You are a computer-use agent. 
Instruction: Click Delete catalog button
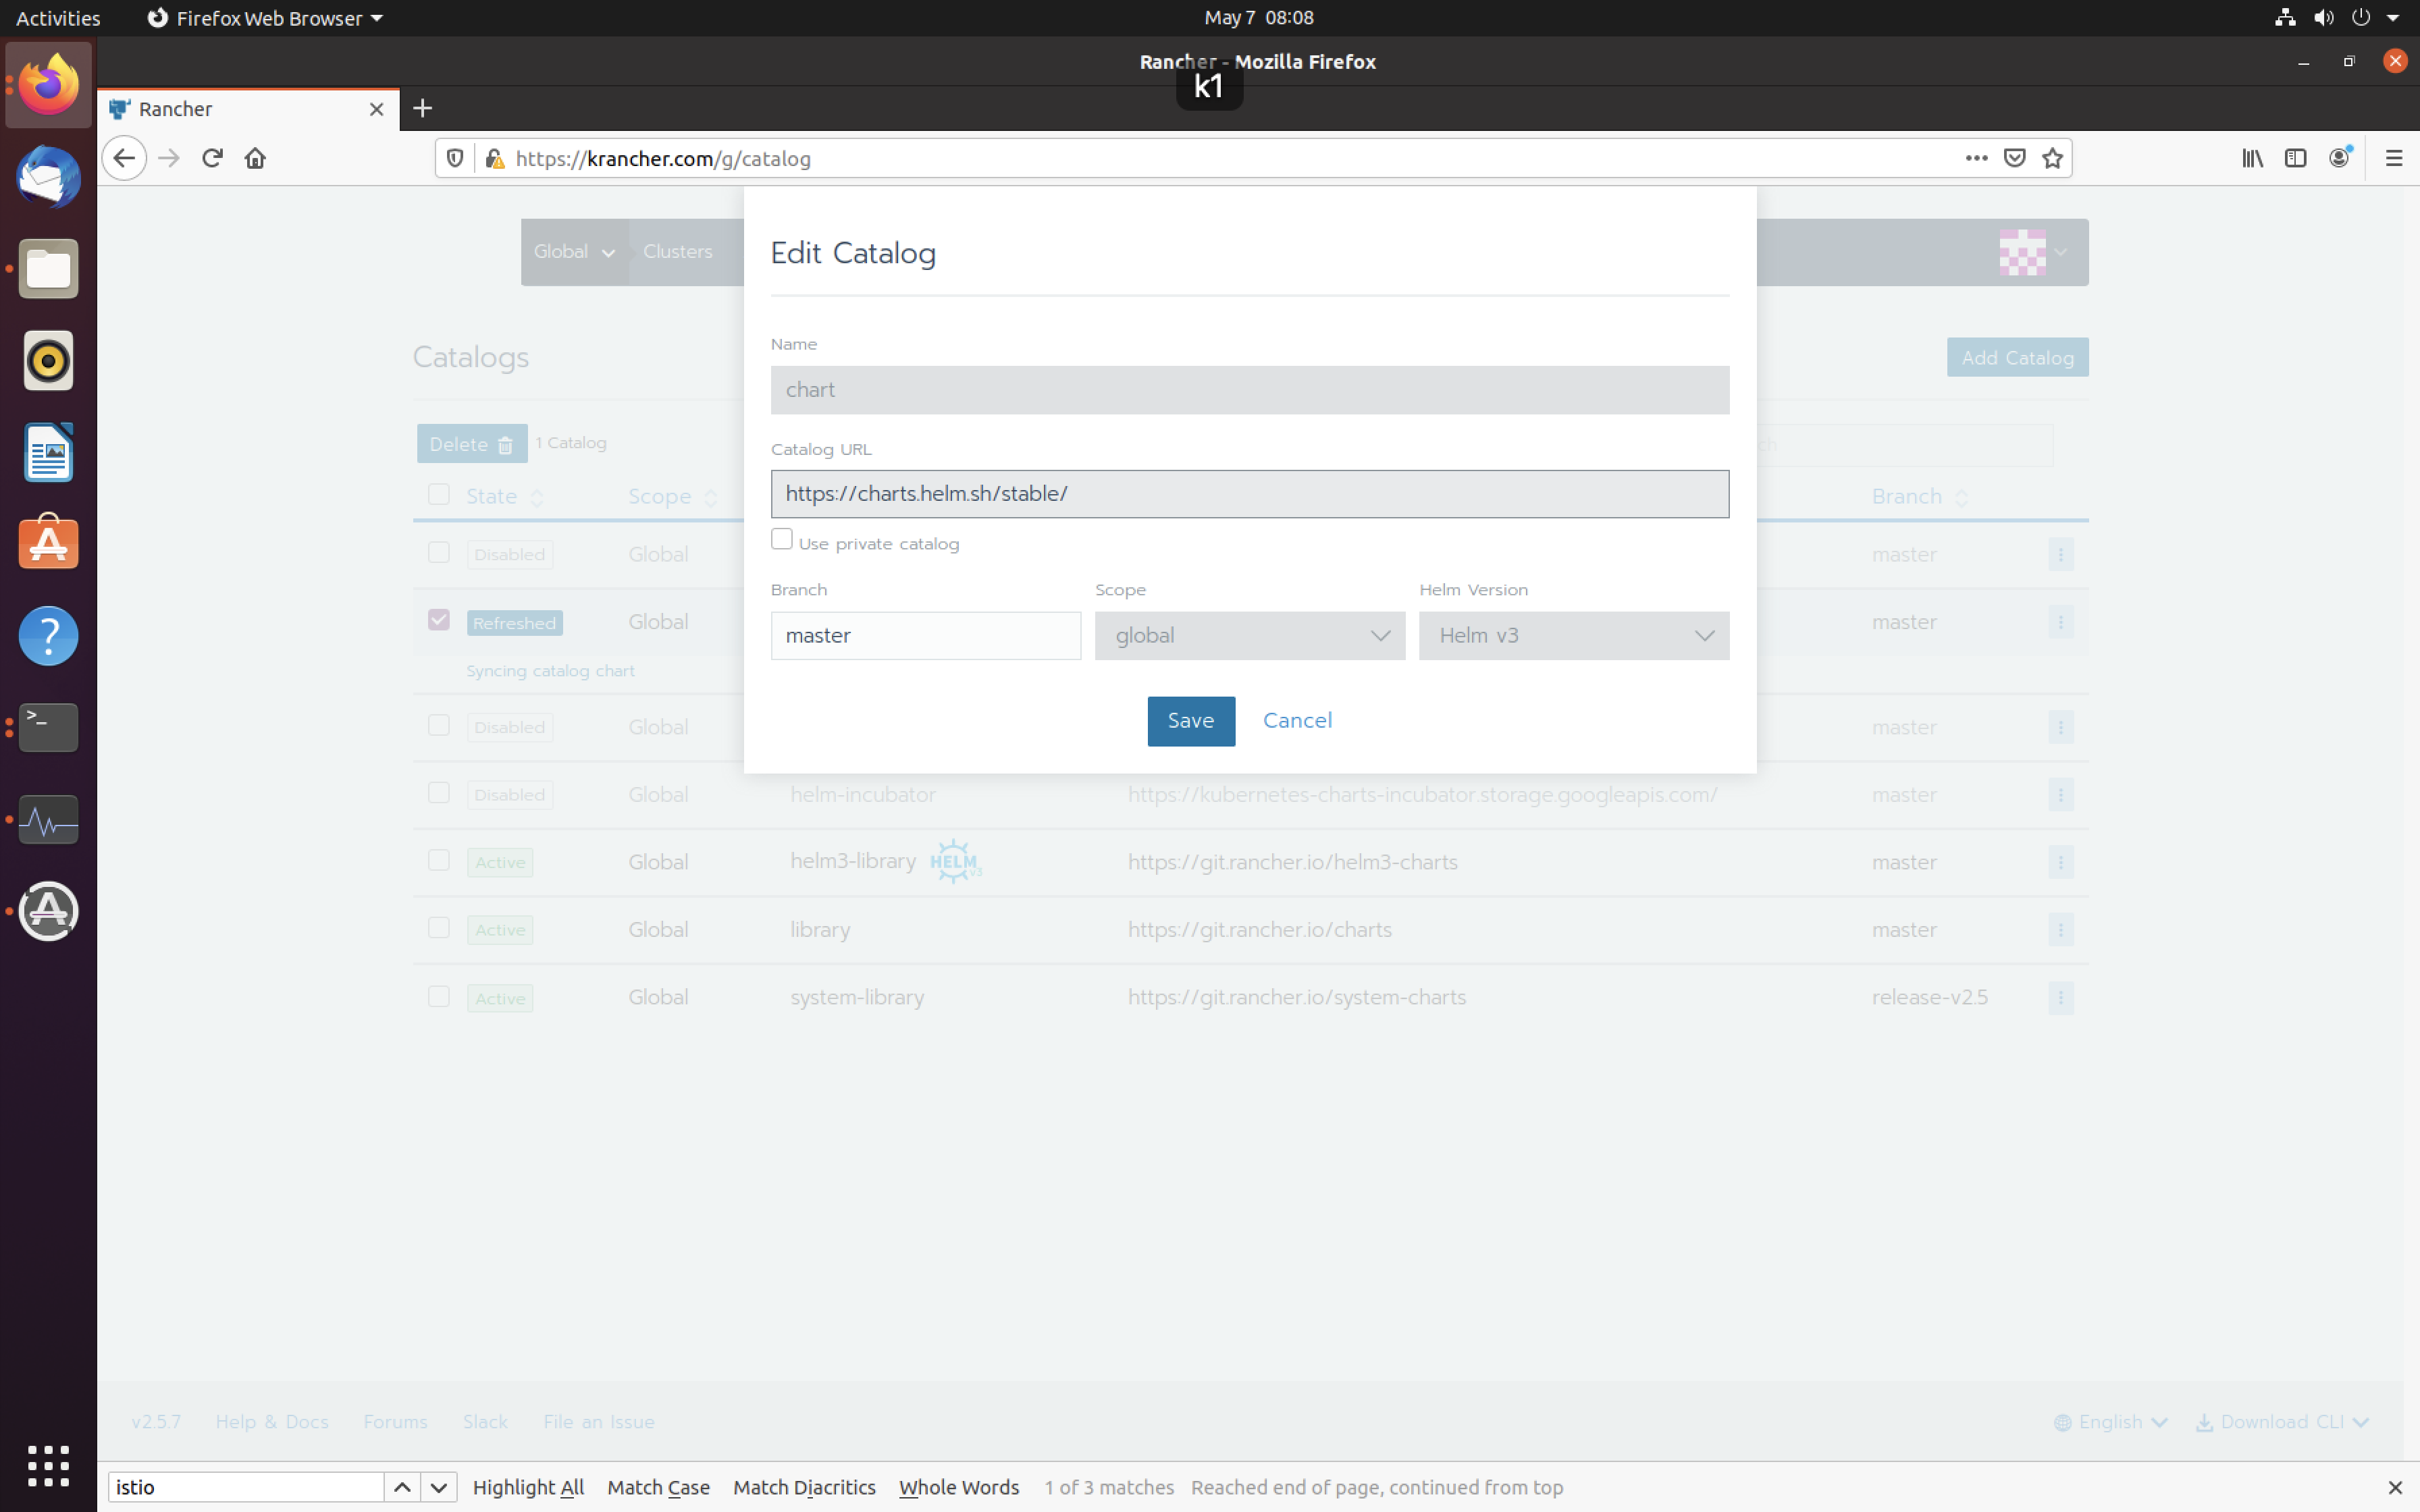click(471, 444)
